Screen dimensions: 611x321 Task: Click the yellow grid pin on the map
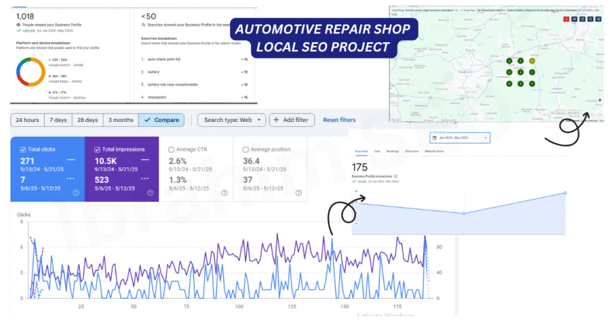532,61
